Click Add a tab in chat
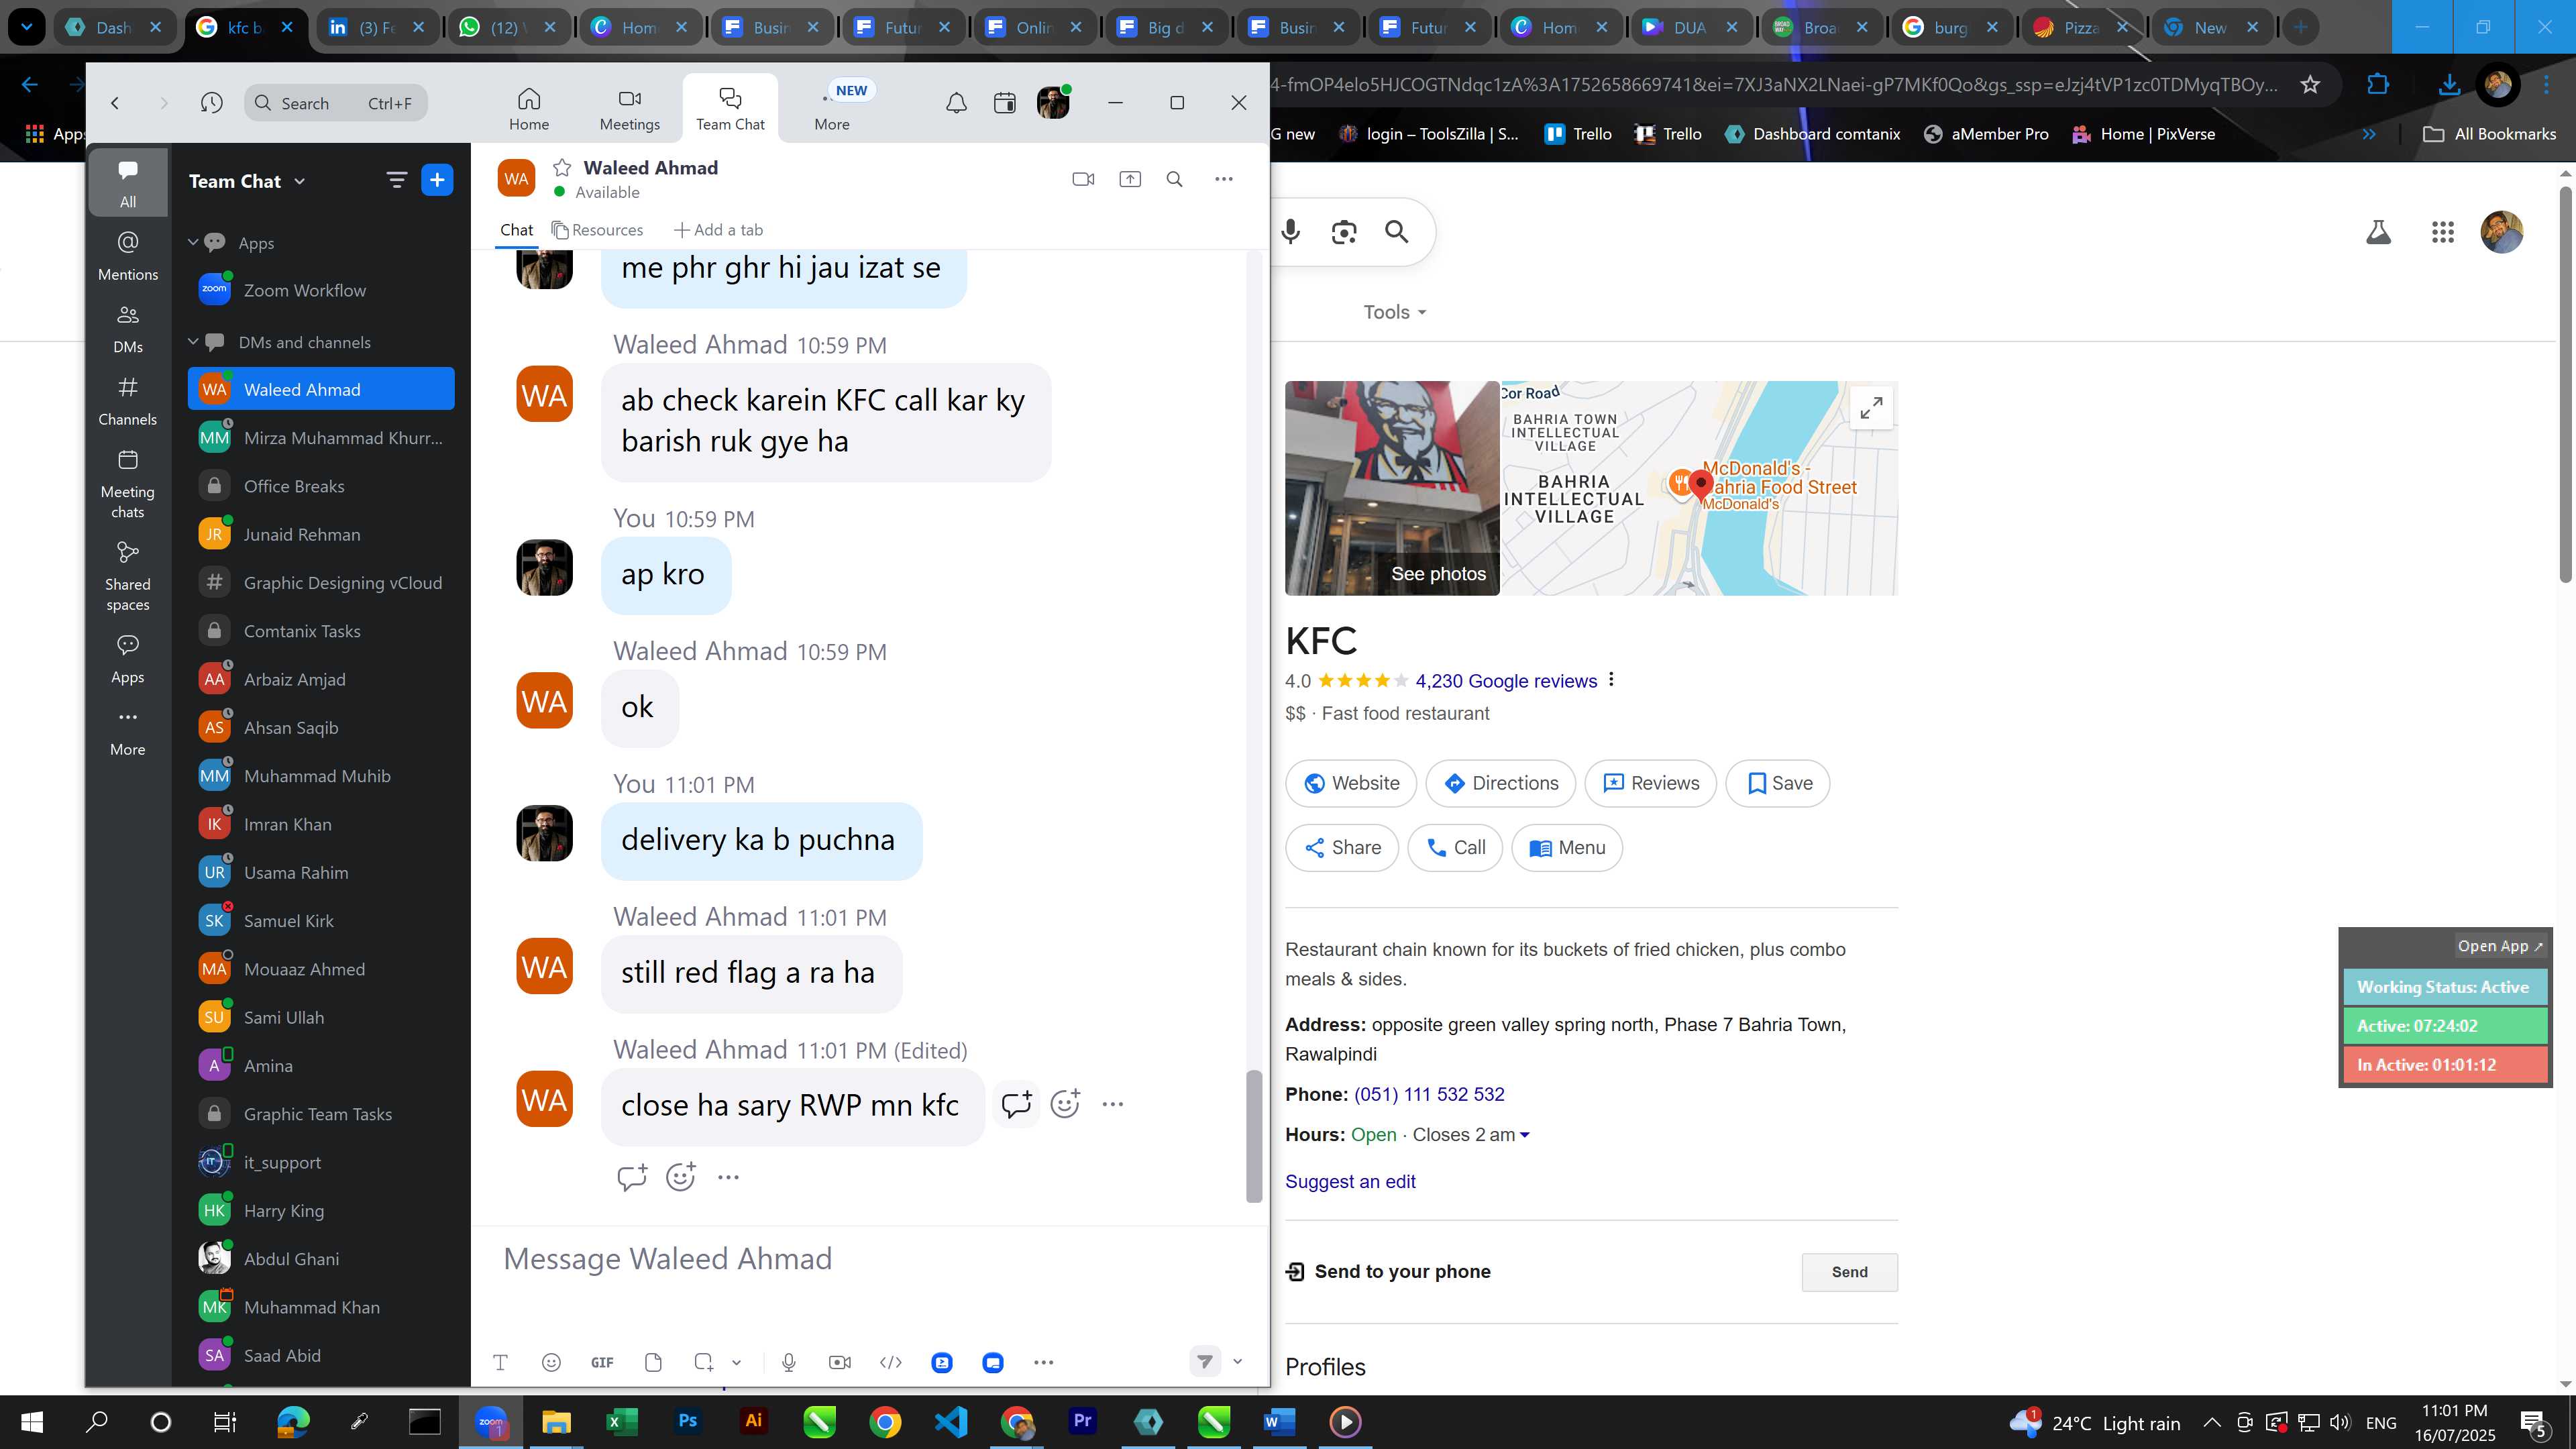 click(x=718, y=230)
